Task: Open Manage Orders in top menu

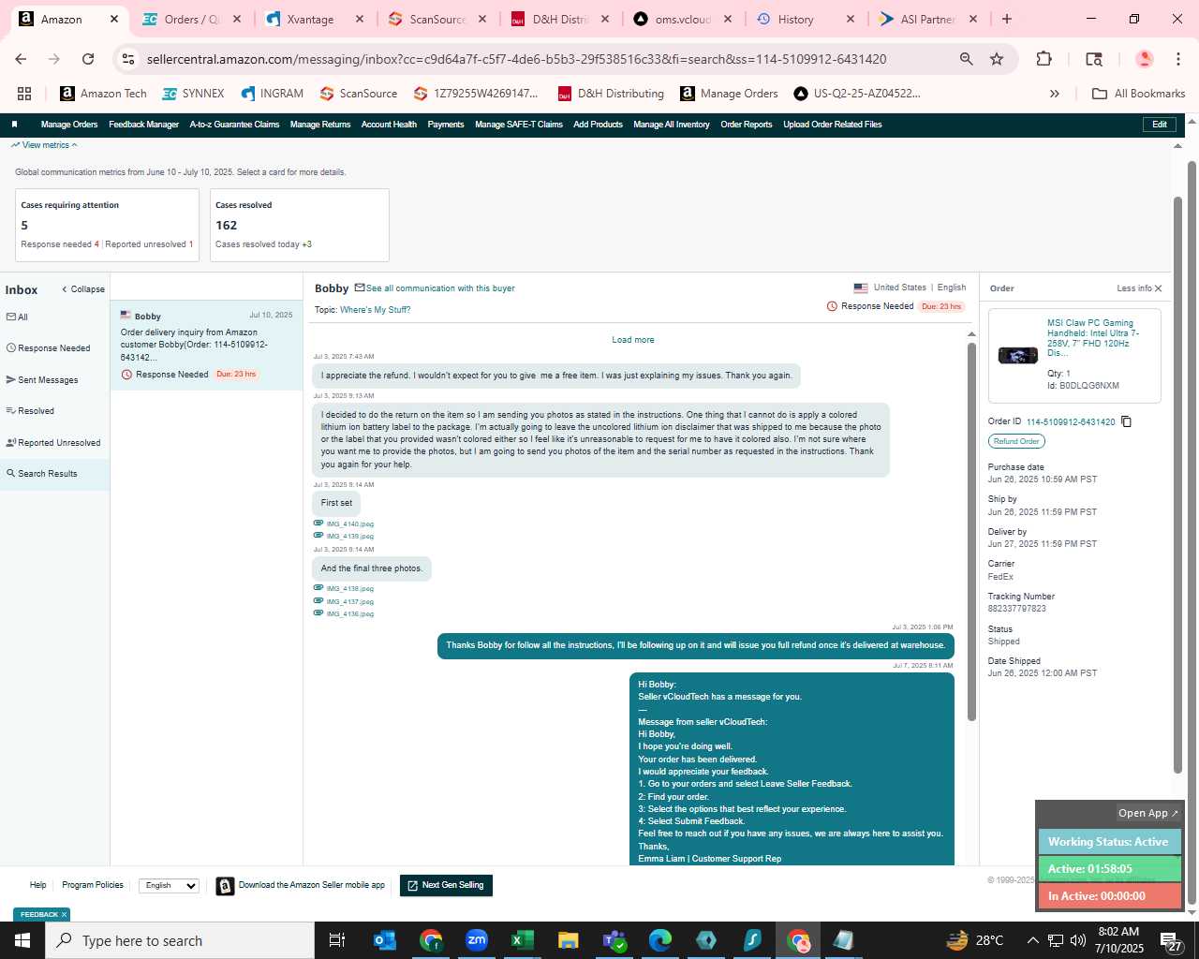Action: [x=69, y=125]
